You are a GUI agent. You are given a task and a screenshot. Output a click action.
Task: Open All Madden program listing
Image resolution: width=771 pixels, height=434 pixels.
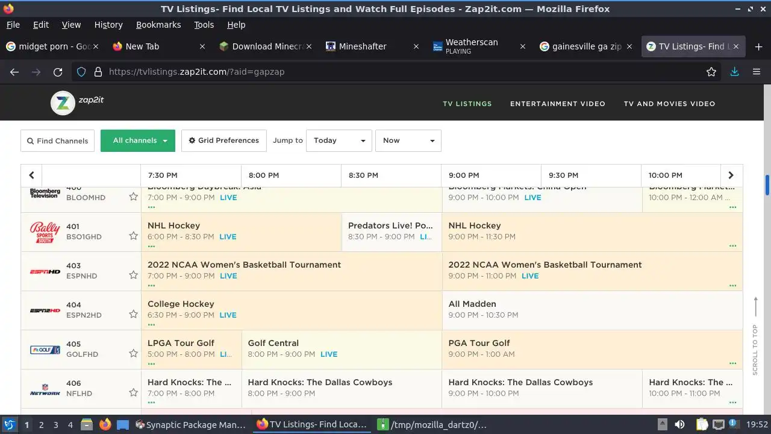point(592,310)
